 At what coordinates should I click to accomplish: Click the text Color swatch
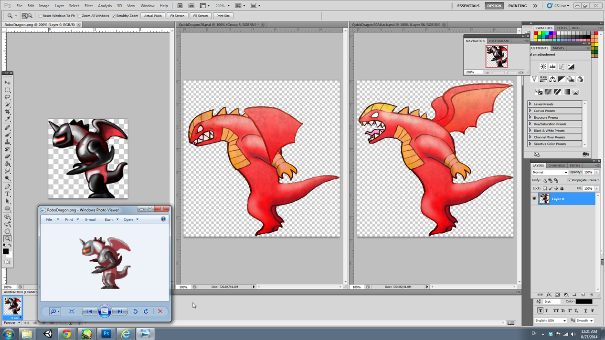[584, 301]
